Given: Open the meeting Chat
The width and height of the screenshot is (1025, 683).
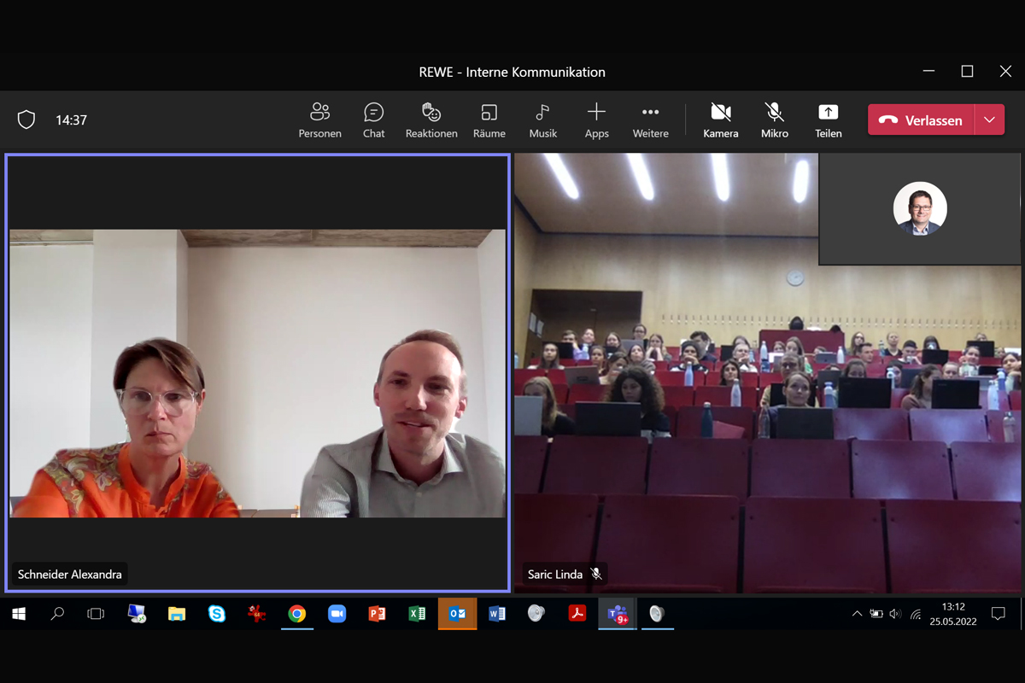Looking at the screenshot, I should [373, 120].
